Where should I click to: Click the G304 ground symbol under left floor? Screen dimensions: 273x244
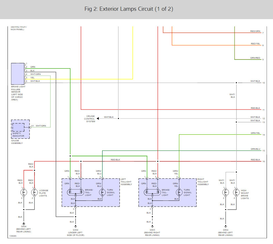point(75,226)
